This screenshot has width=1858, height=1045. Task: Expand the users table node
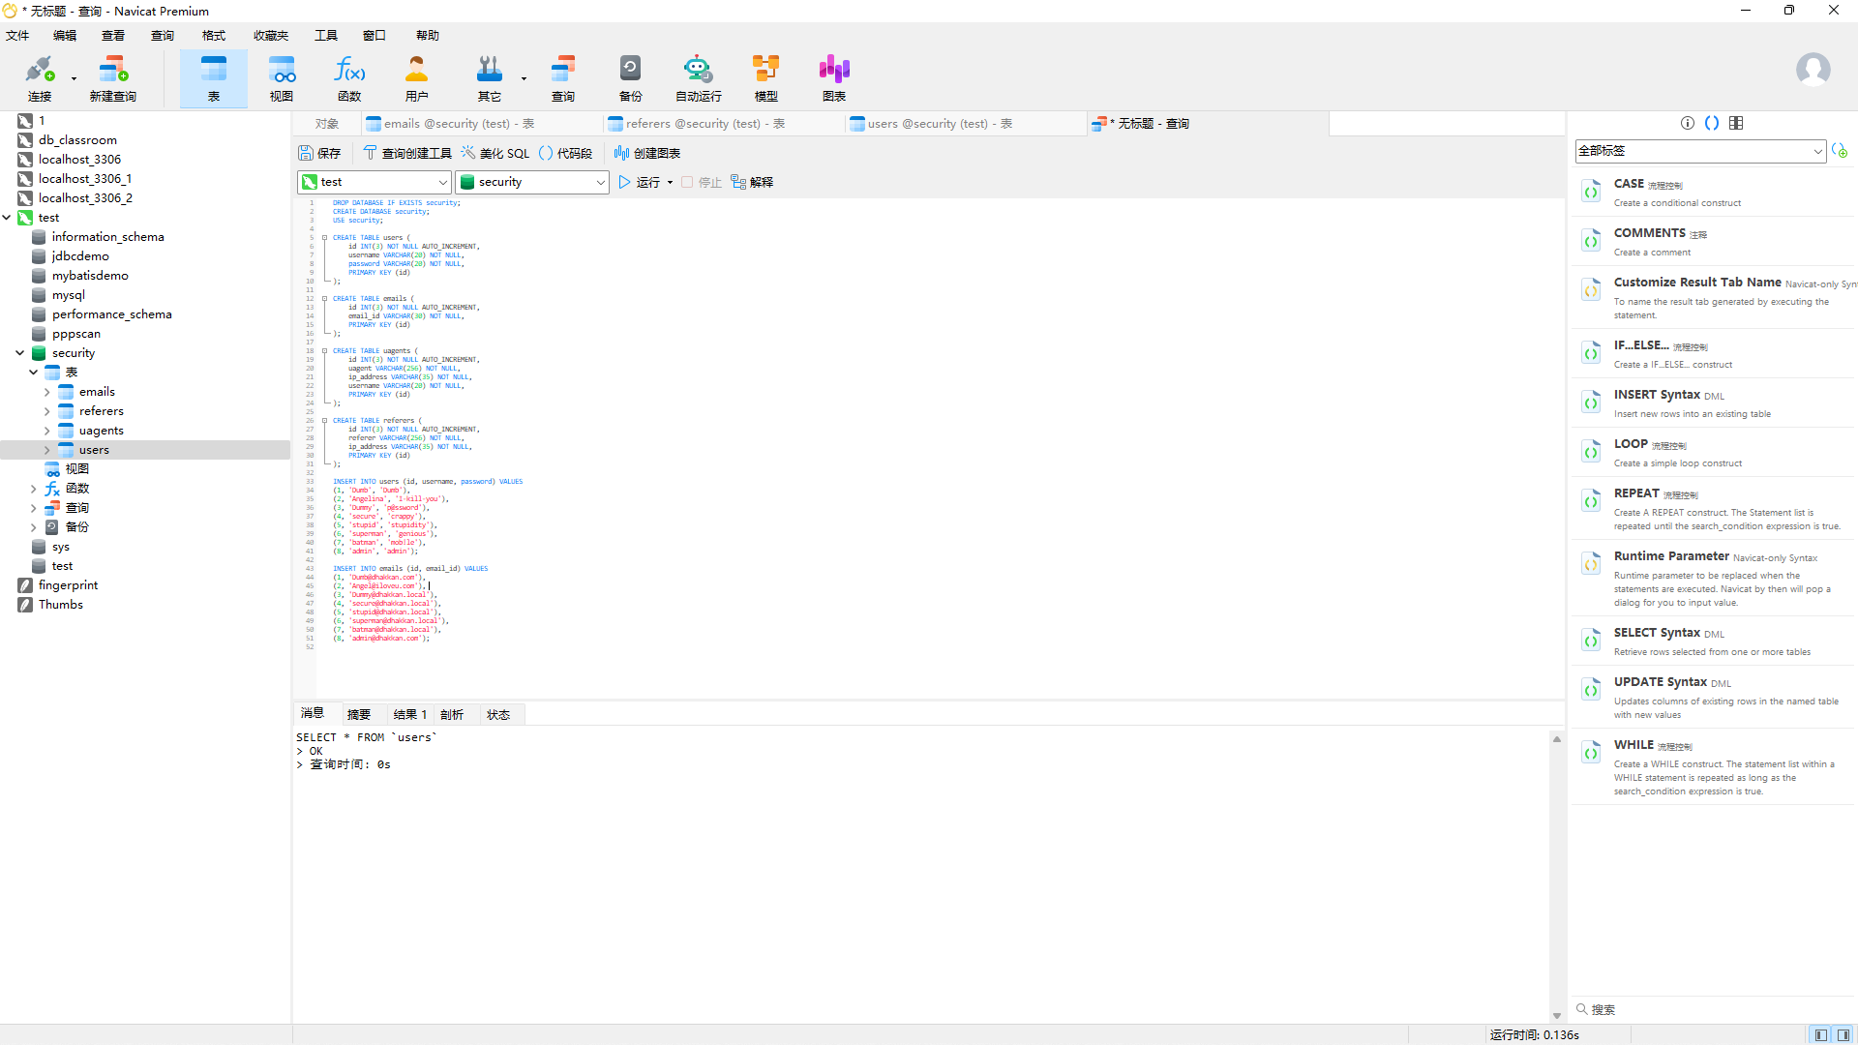46,450
